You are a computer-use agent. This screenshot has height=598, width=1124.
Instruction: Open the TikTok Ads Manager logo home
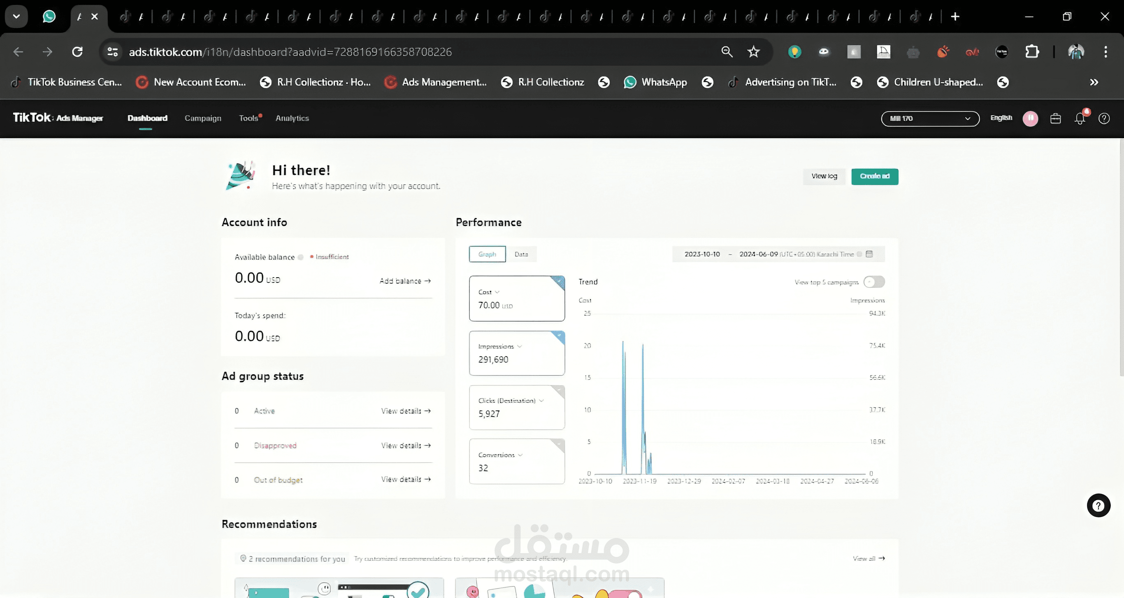pyautogui.click(x=58, y=118)
